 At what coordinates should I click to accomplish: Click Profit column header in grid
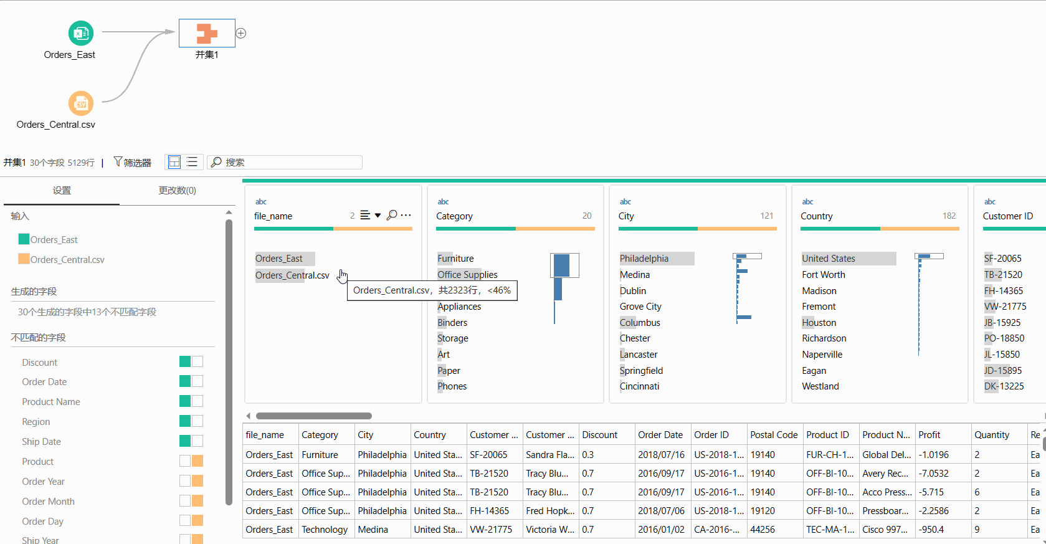point(943,435)
